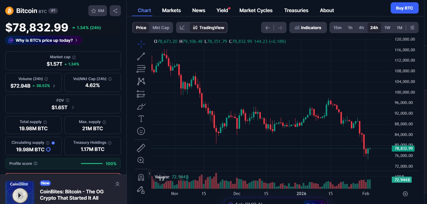Select the trend line drawing tool
Image resolution: width=427 pixels, height=204 pixels.
click(141, 56)
